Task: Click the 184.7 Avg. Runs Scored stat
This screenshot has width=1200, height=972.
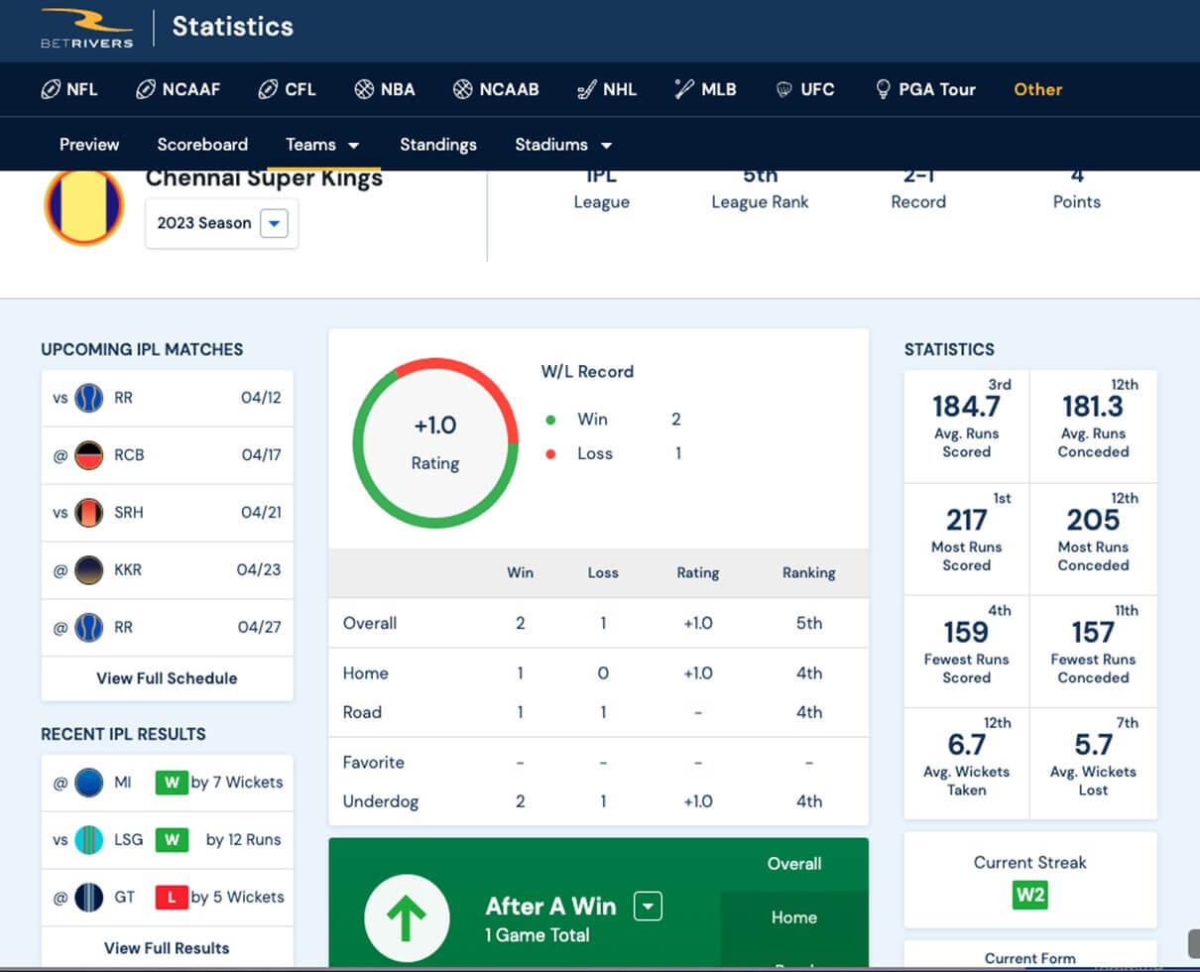Action: [x=967, y=426]
